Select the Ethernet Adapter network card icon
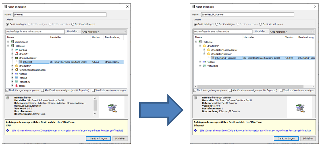 coord(16,58)
